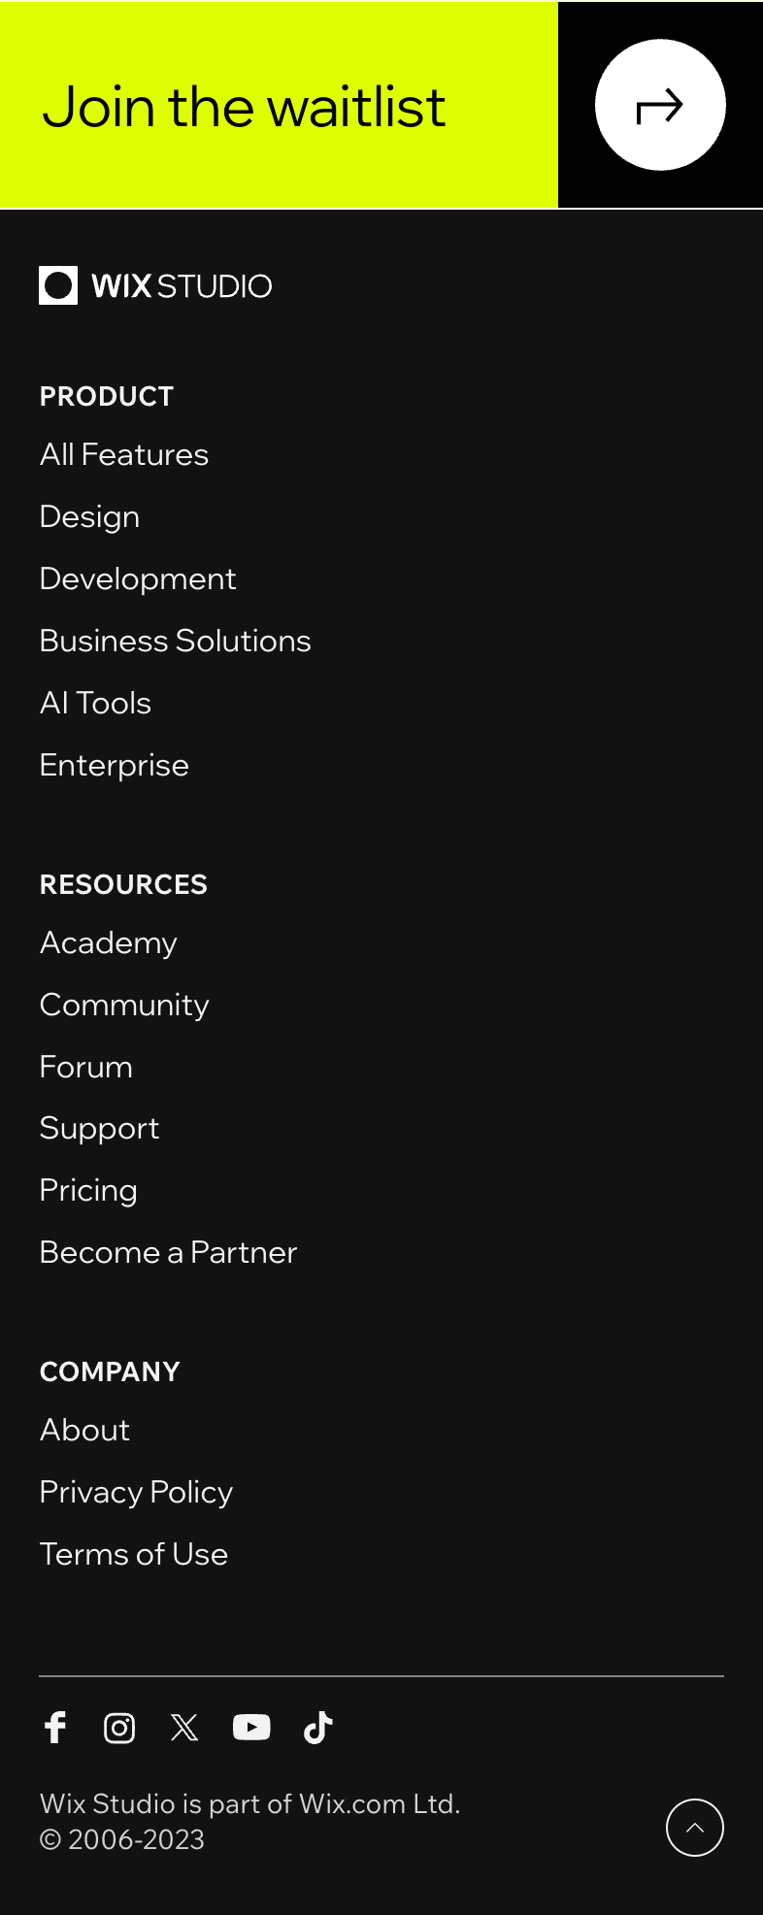View the Privacy Policy
The height and width of the screenshot is (1915, 763).
(136, 1492)
